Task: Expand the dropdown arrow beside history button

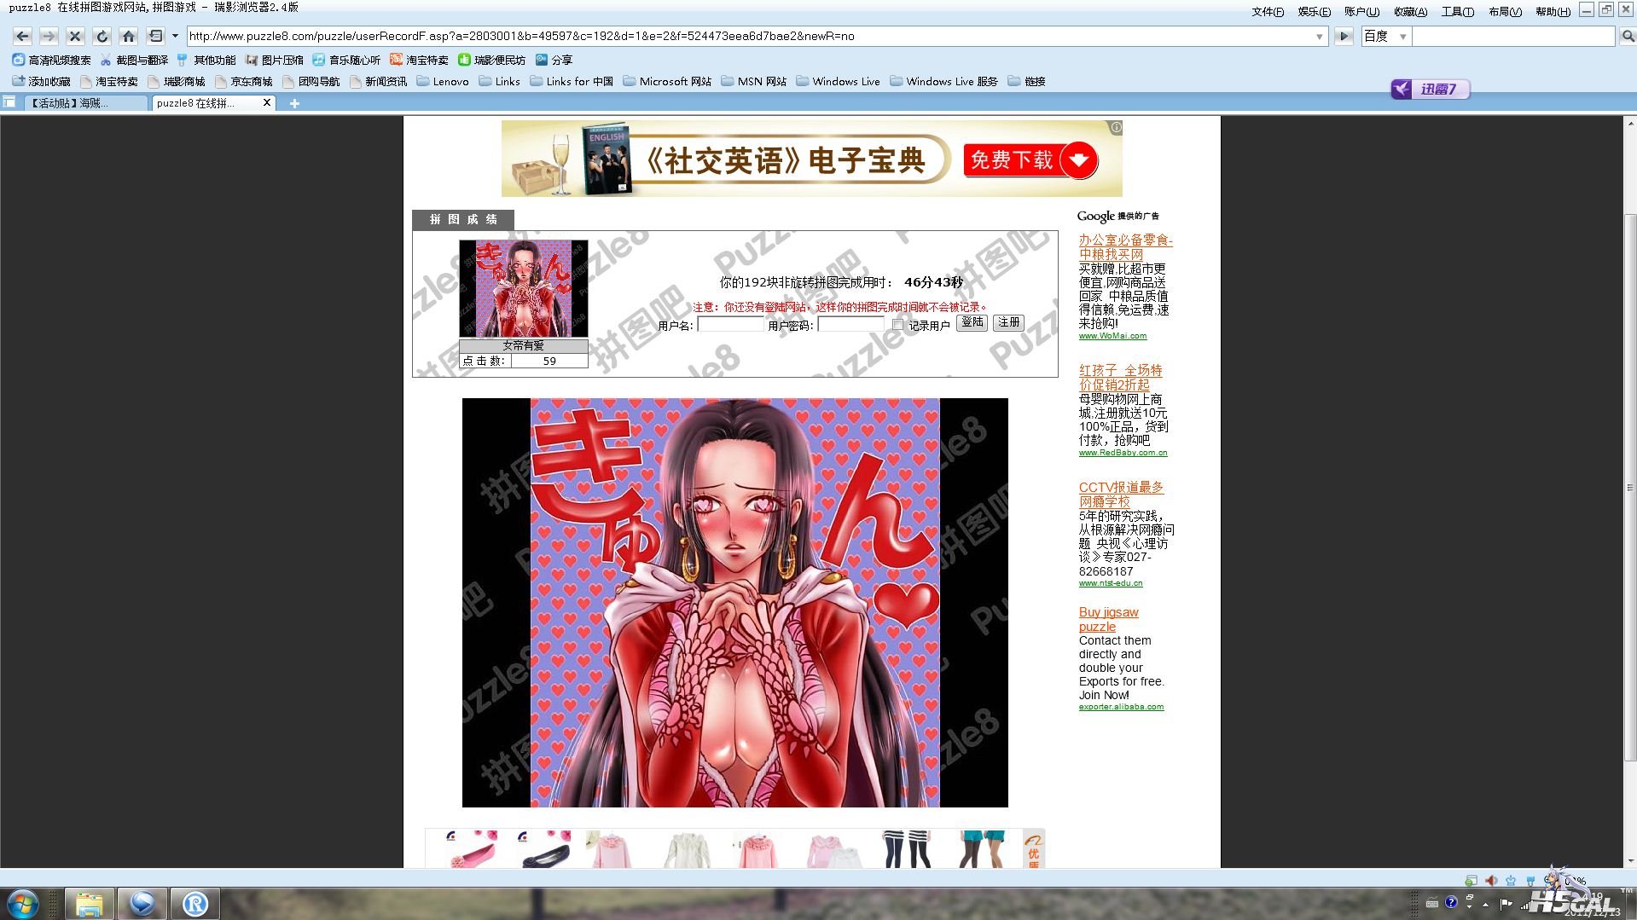Action: pyautogui.click(x=175, y=36)
